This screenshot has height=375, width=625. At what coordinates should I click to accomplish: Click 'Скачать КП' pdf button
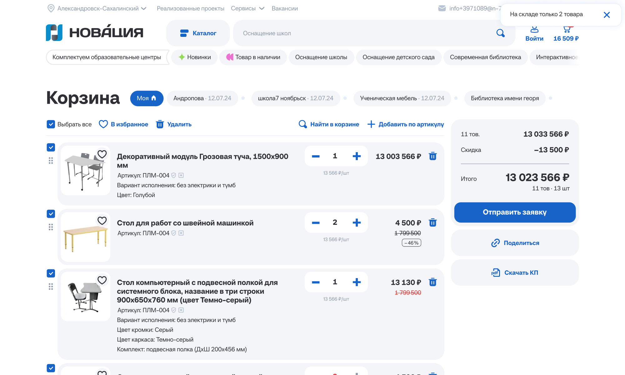[515, 273]
